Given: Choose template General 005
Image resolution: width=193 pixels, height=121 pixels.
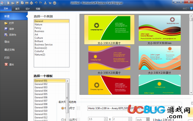Looking at the screenshot, I should pos(50,94).
